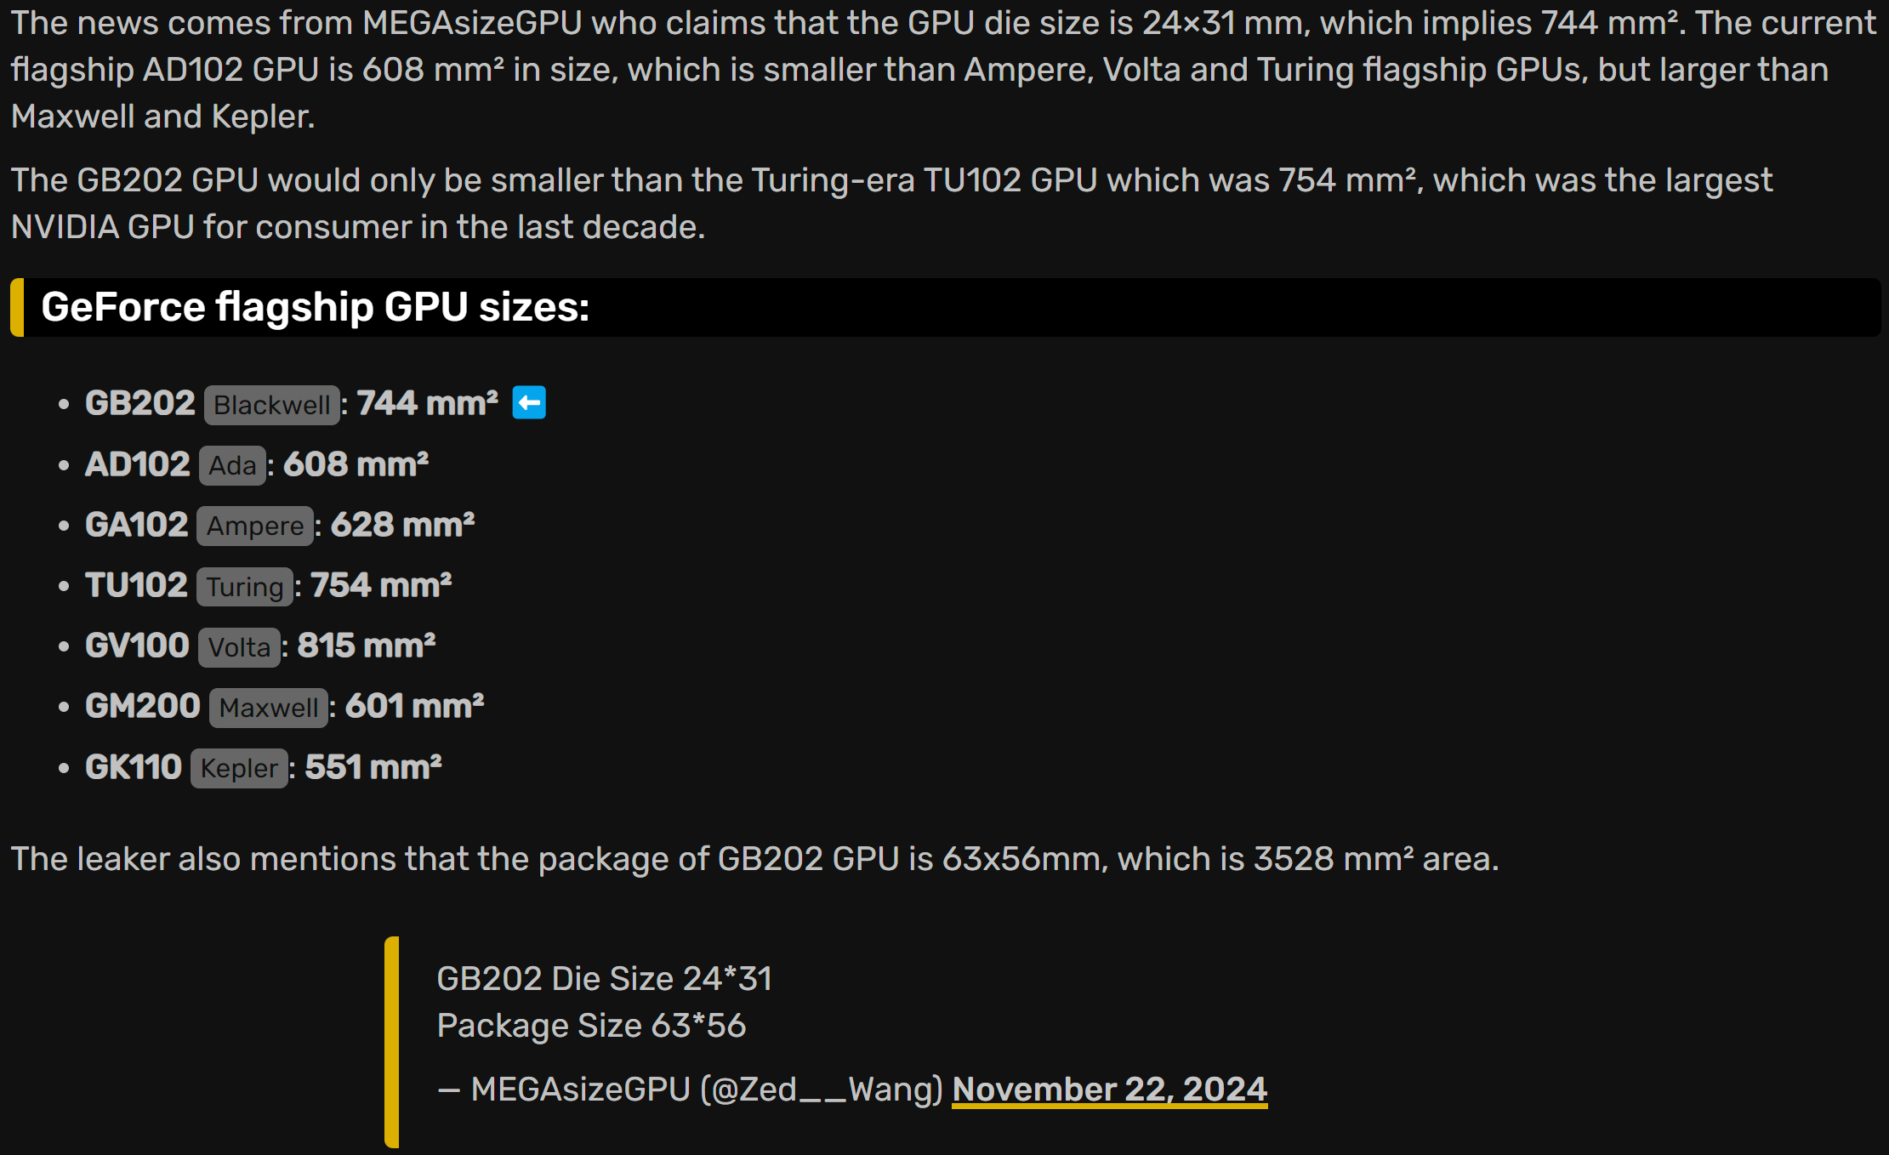Click the Package Size 63*56 quote line
Screen dimensions: 1889x1155
591,1026
